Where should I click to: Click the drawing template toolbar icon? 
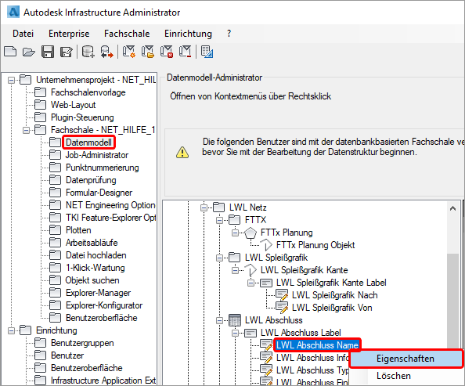point(207,52)
